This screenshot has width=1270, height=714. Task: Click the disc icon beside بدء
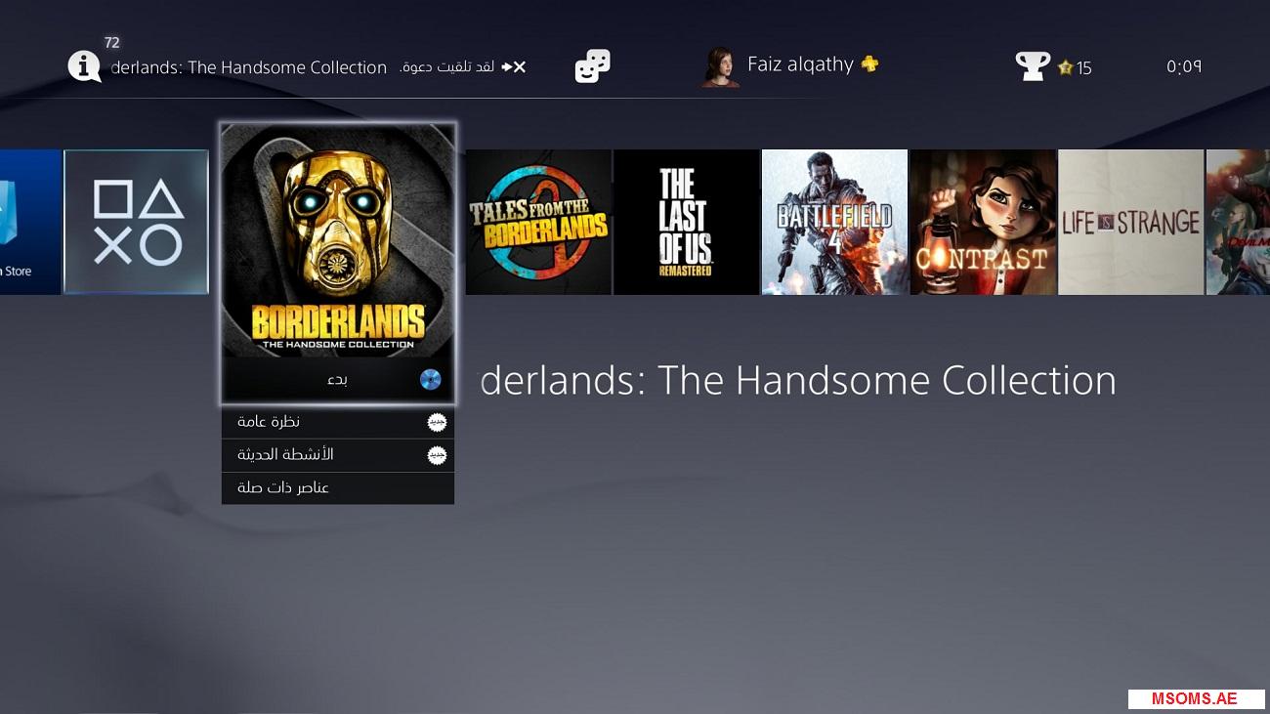tap(430, 380)
